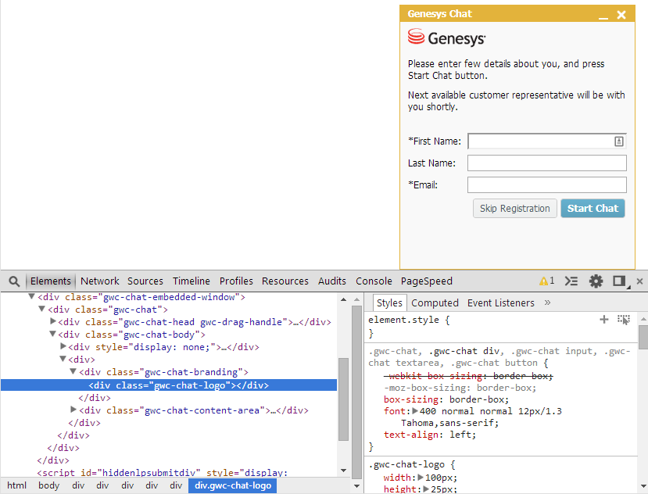648x494 pixels.
Task: Collapse the gwc-chat-embedded-window div
Action: click(31, 296)
